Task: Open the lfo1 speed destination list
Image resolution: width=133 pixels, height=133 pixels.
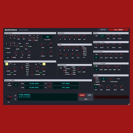Action: pos(66,88)
